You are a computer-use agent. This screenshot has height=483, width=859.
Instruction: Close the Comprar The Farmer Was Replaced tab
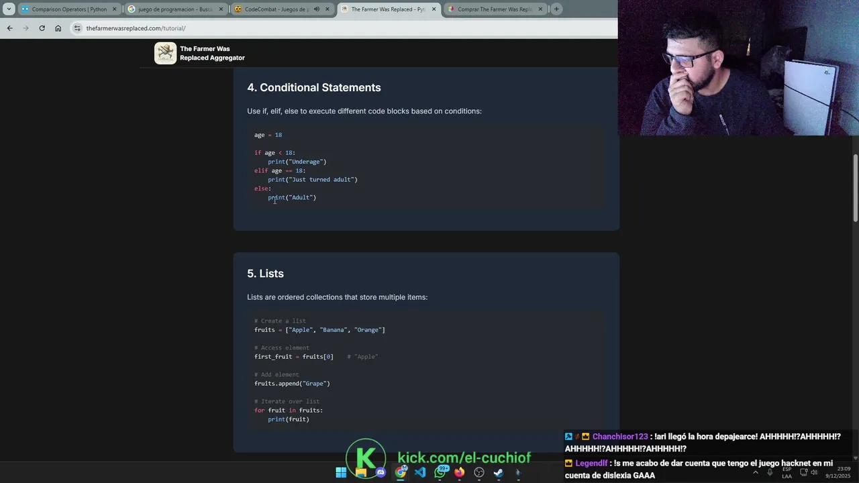[x=540, y=9]
